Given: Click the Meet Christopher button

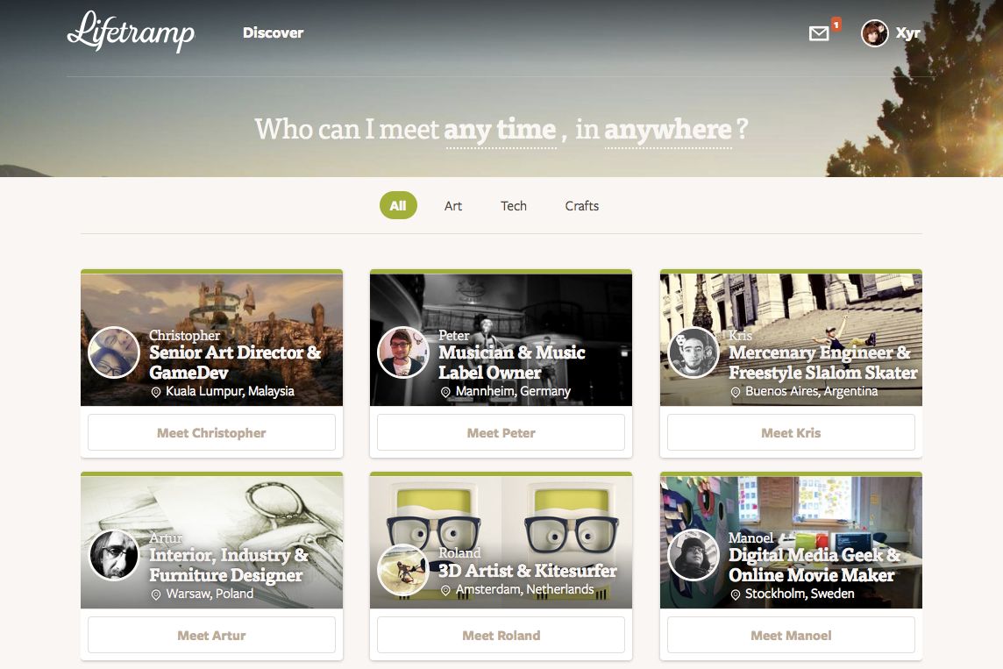Looking at the screenshot, I should tap(211, 433).
